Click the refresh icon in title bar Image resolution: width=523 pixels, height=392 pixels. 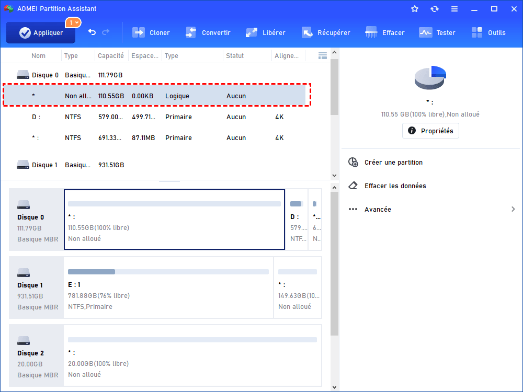(434, 9)
